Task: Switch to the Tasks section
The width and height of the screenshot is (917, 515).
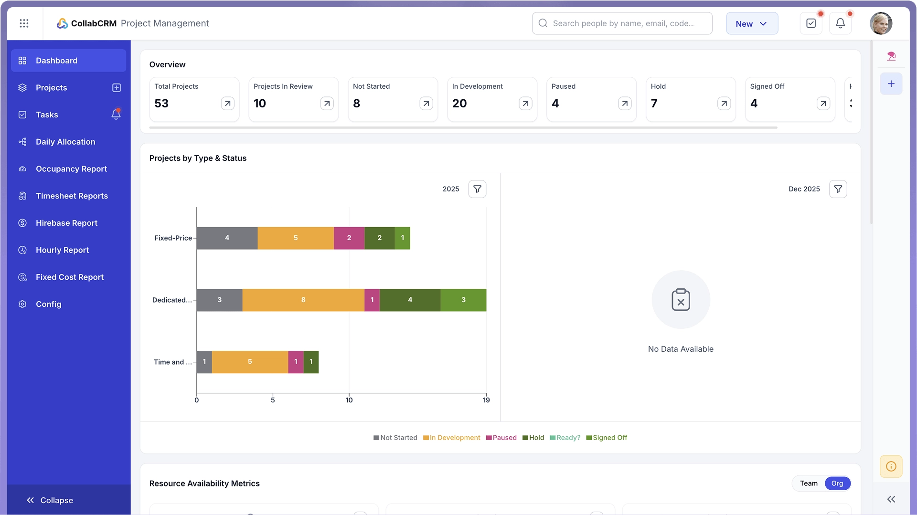Action: [47, 115]
